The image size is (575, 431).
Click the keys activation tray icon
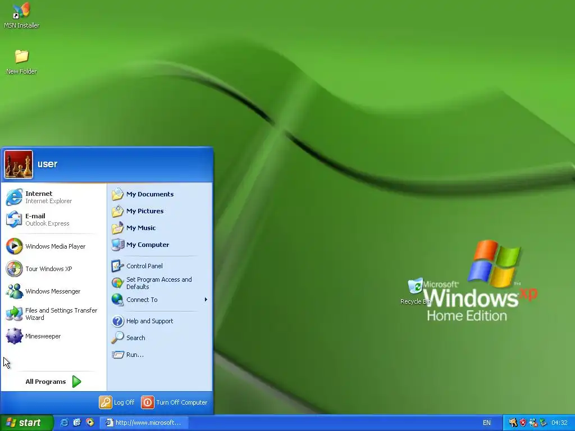click(513, 423)
